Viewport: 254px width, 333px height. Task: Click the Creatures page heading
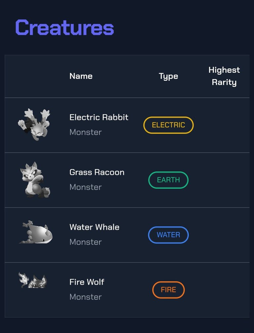click(x=65, y=27)
